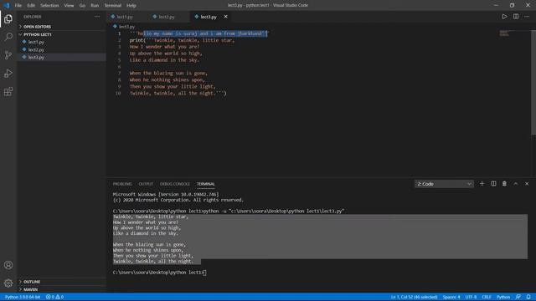Open the Terminal menu
The width and height of the screenshot is (536, 301).
coord(113,6)
